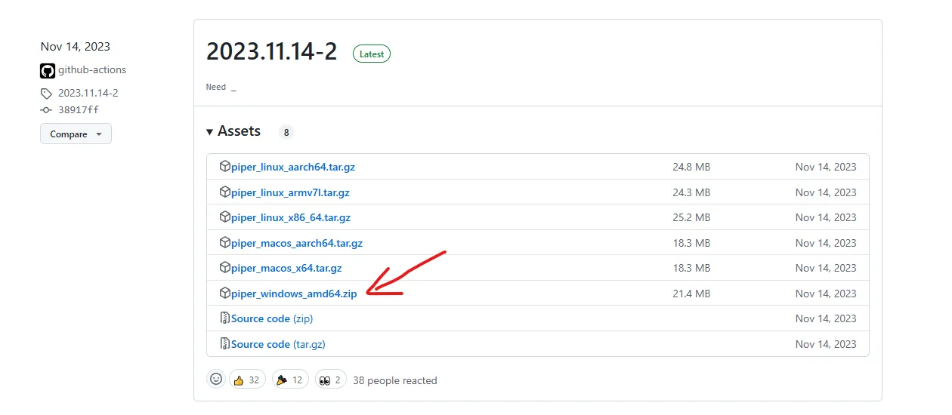
Task: Click the Need _ release note text
Action: tap(221, 88)
